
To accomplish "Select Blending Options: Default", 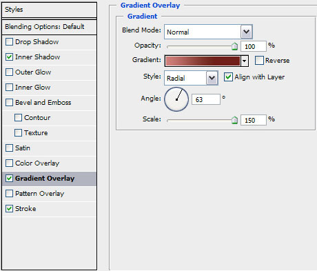I will click(x=49, y=27).
